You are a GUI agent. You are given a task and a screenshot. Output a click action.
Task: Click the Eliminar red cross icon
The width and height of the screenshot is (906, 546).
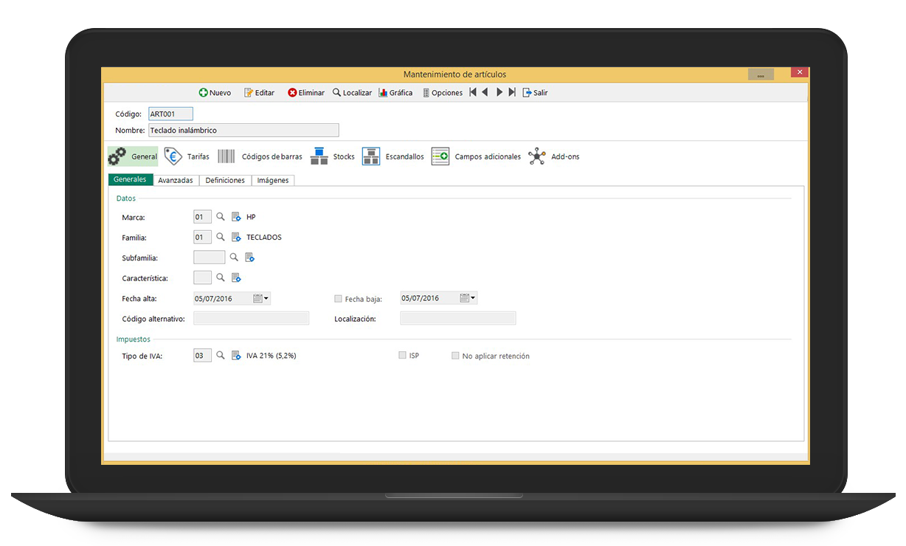[292, 93]
